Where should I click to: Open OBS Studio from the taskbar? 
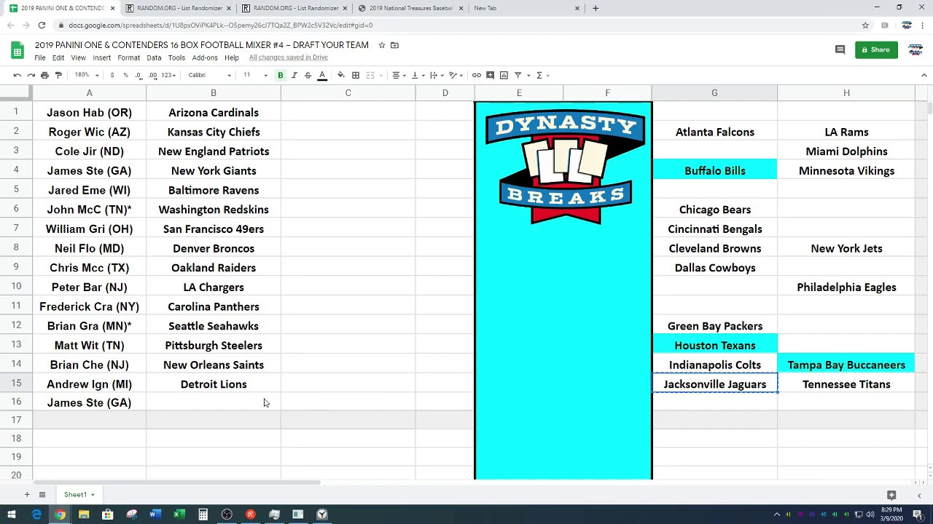[x=227, y=515]
